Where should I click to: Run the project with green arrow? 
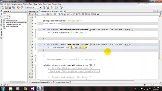click(x=52, y=7)
